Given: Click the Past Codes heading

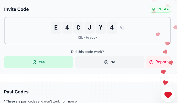Looking at the screenshot, I should coord(16,92).
